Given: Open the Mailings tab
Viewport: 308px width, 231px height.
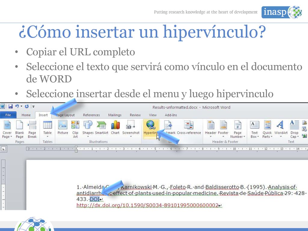Looking at the screenshot, I should click(115, 115).
